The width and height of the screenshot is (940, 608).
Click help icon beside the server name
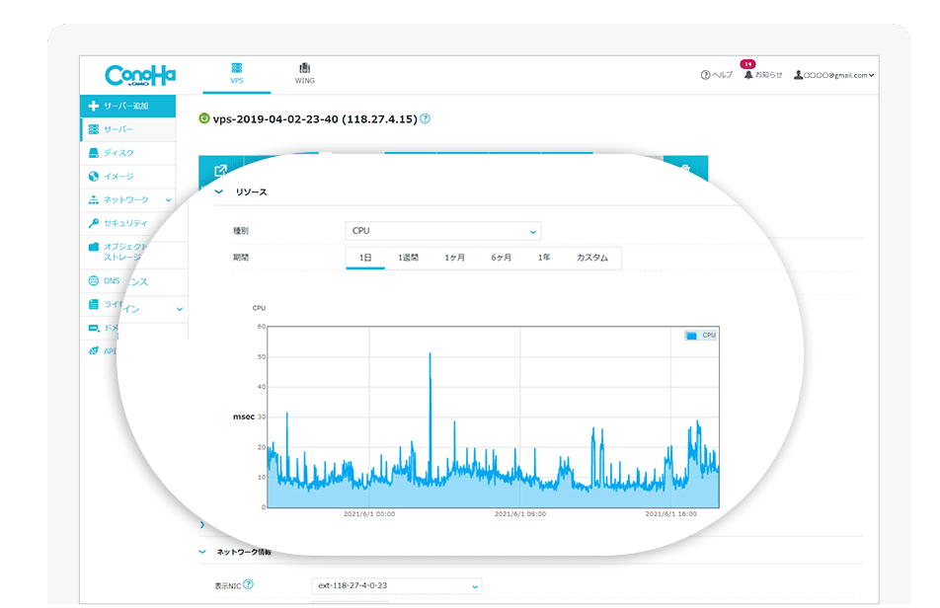(425, 118)
